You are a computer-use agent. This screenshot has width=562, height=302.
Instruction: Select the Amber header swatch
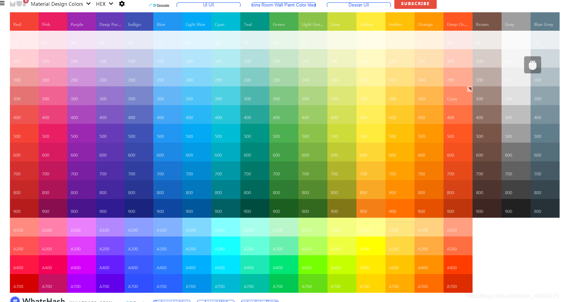click(x=400, y=21)
